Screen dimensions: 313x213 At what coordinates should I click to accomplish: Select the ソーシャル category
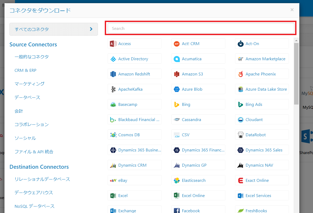pos(25,138)
